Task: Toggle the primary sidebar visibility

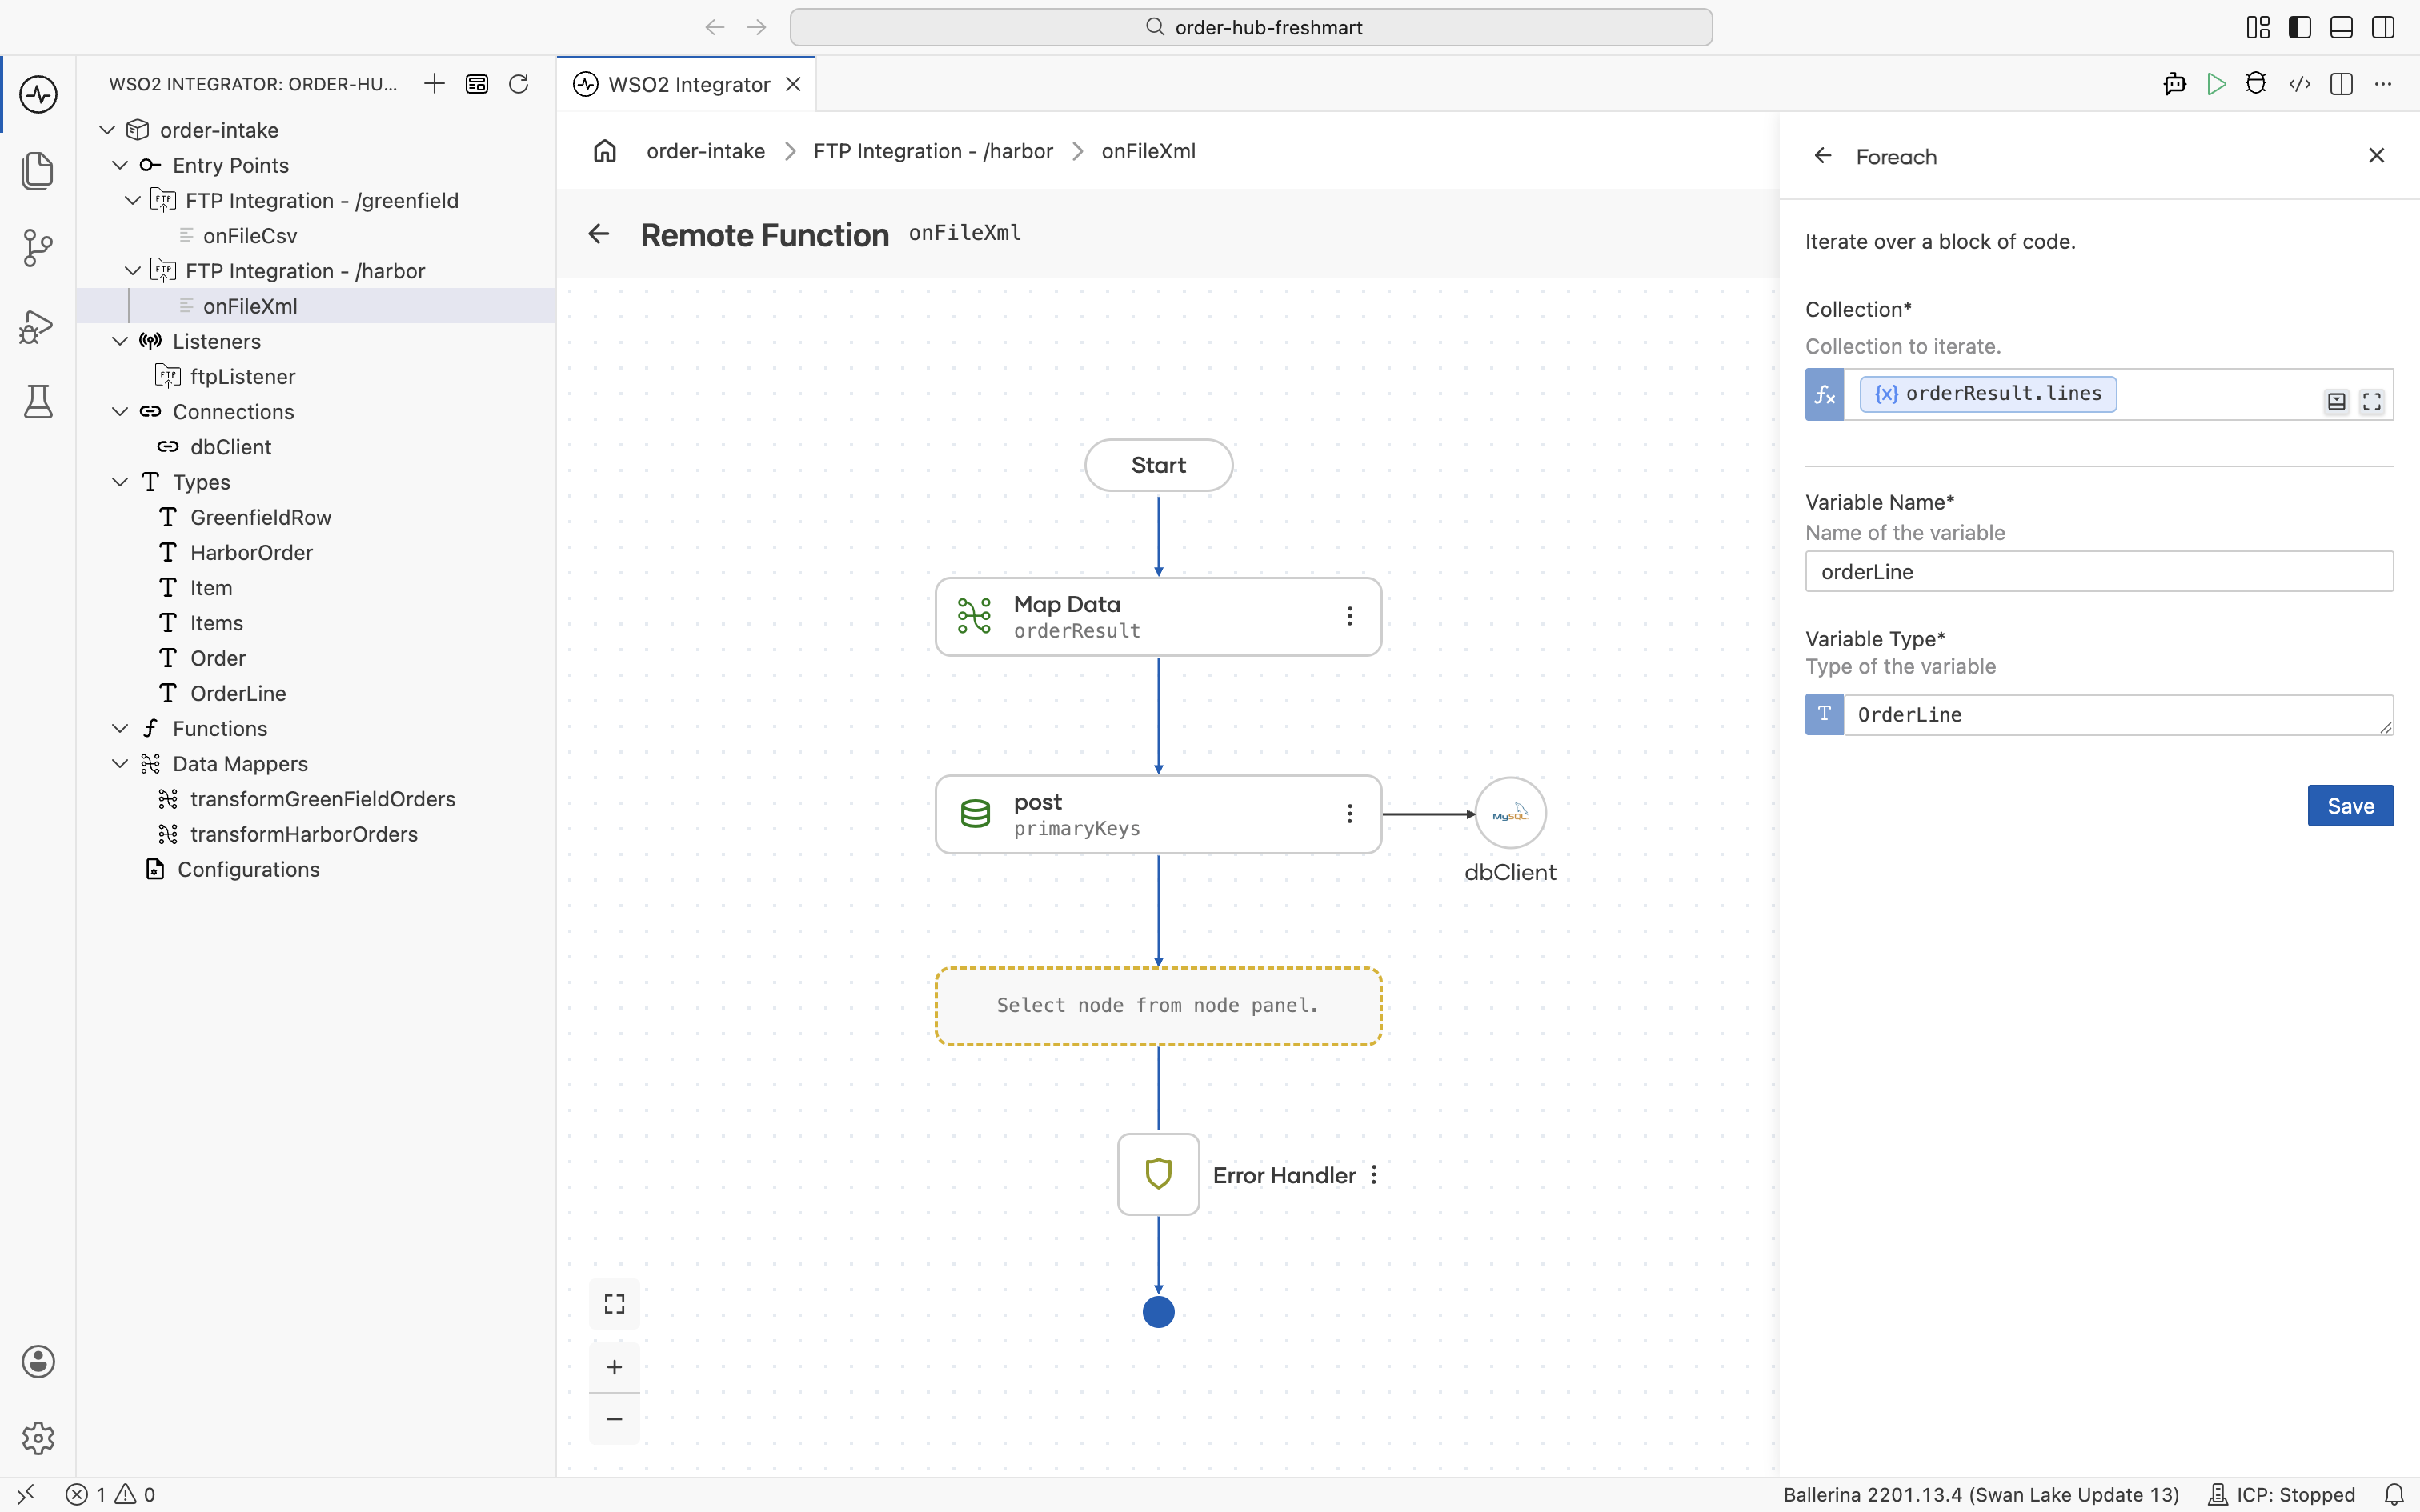Action: [2299, 27]
